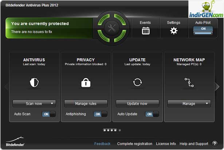Click the first page indicator dot

105,130
